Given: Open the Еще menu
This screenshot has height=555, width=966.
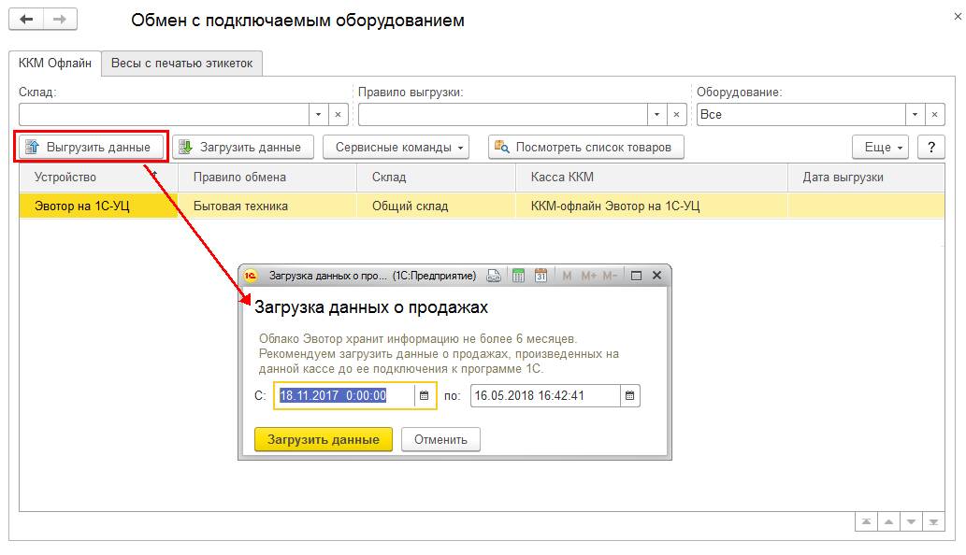Looking at the screenshot, I should pos(880,147).
